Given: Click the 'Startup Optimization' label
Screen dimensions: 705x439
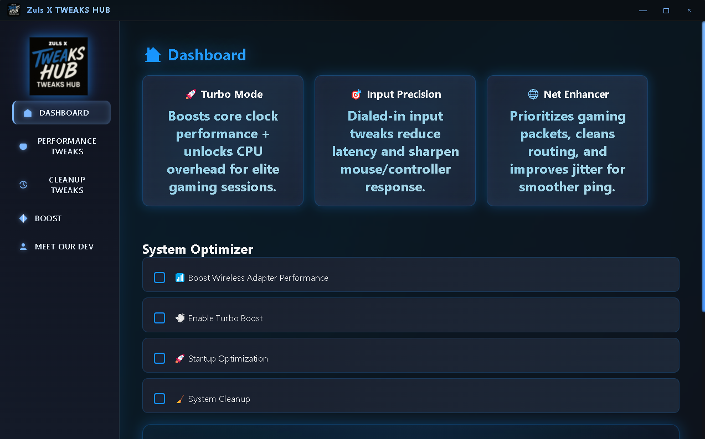Looking at the screenshot, I should (x=228, y=359).
